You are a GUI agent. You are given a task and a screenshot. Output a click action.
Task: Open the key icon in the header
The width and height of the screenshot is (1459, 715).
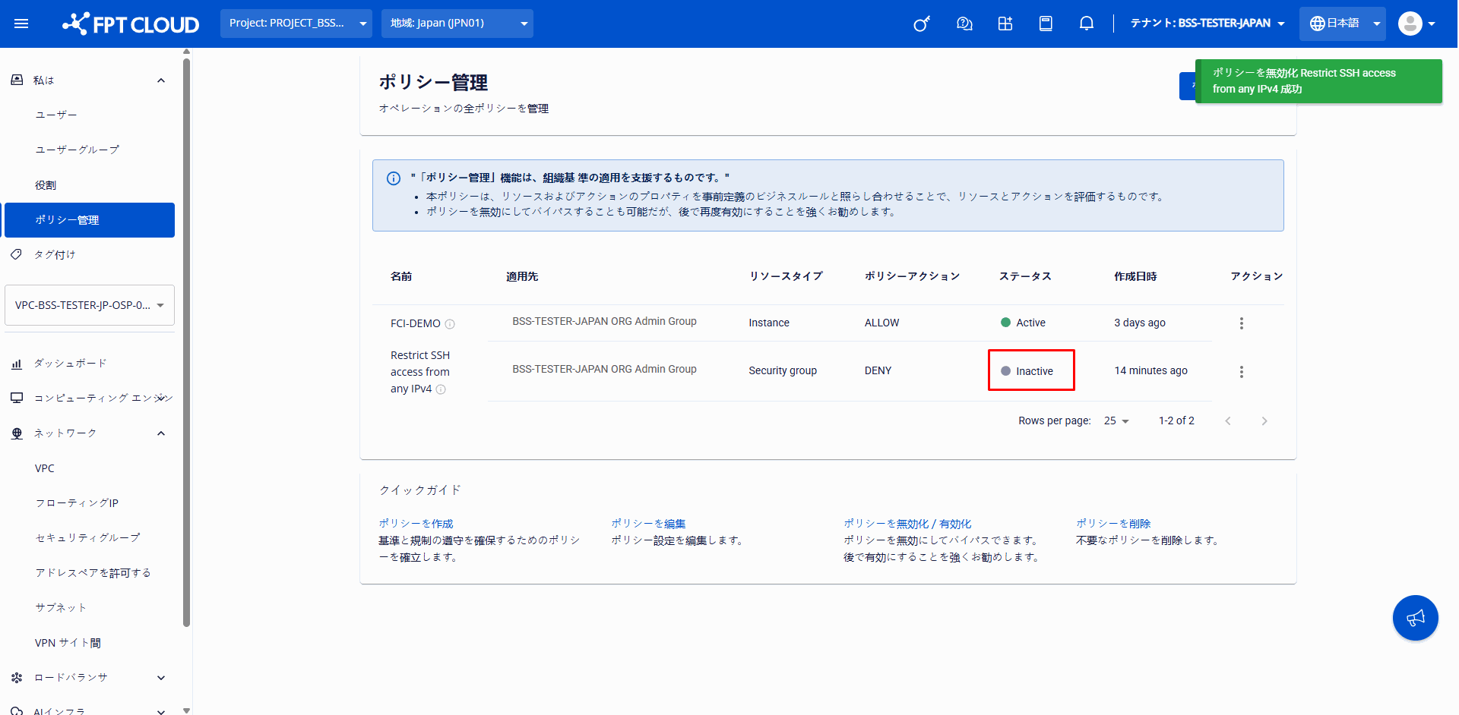tap(922, 24)
